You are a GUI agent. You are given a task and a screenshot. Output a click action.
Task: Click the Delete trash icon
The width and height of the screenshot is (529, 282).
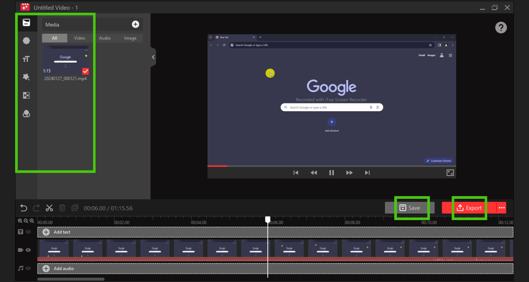tap(62, 208)
